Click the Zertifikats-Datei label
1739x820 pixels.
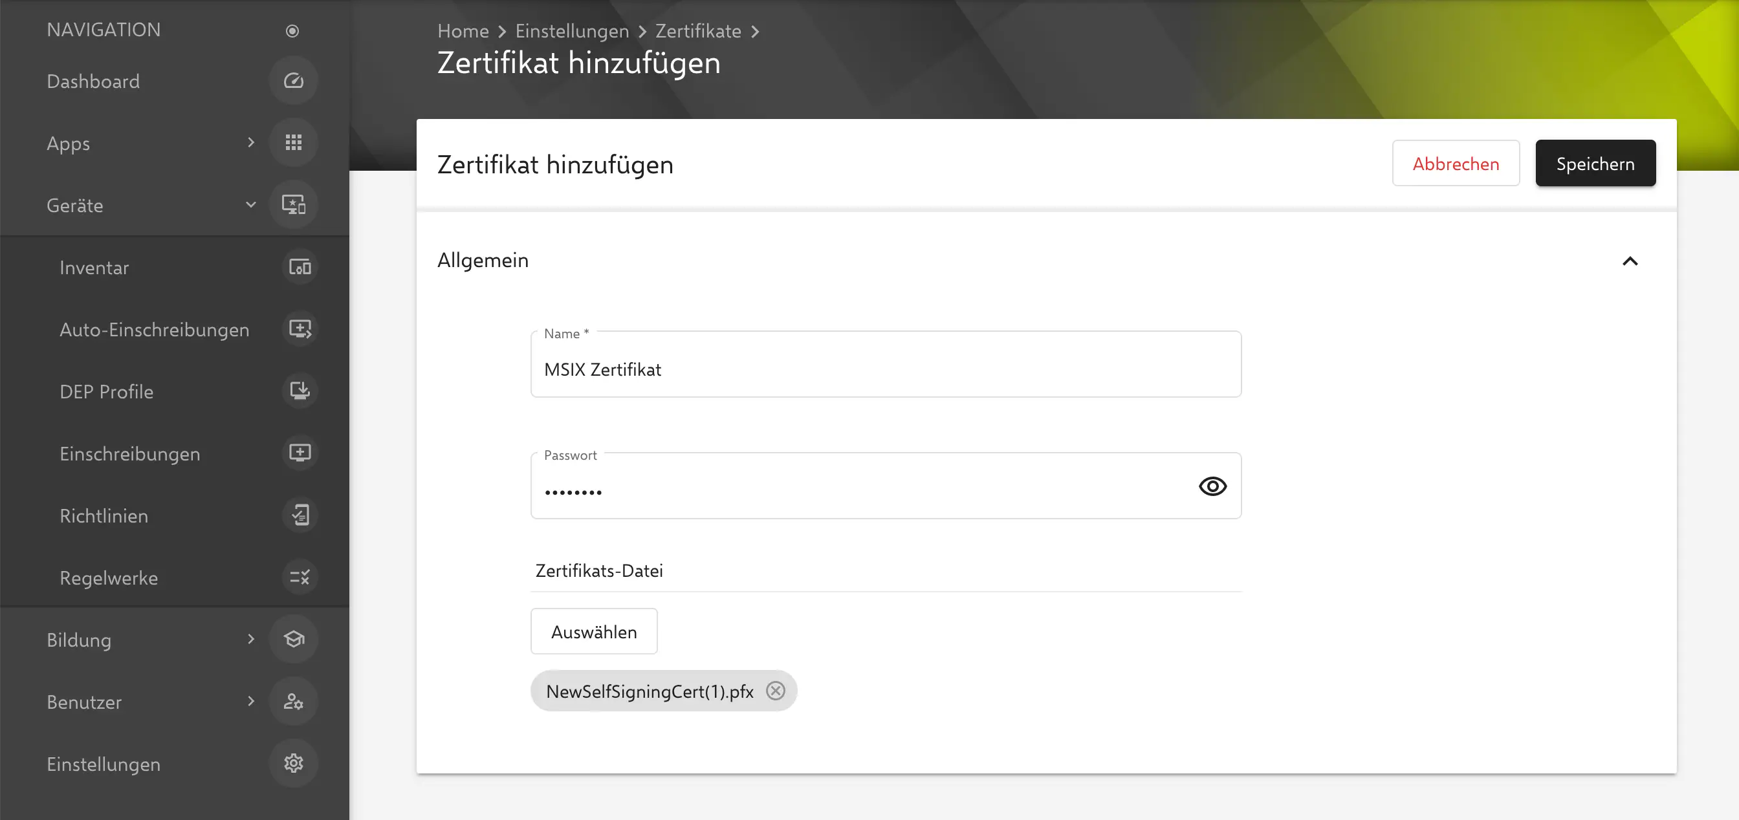coord(599,571)
